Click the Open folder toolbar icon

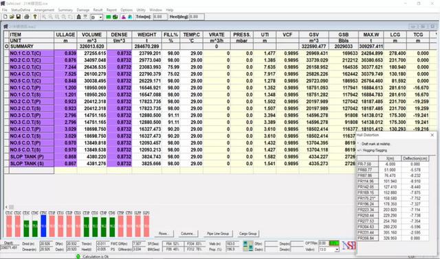click(x=12, y=16)
